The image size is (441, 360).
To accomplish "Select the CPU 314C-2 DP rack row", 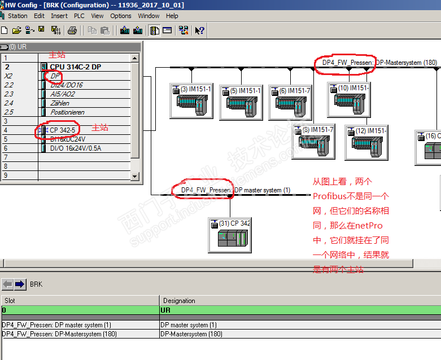I will tap(67, 67).
